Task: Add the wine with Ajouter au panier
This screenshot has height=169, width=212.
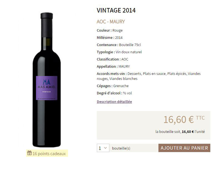Action: 184,148
